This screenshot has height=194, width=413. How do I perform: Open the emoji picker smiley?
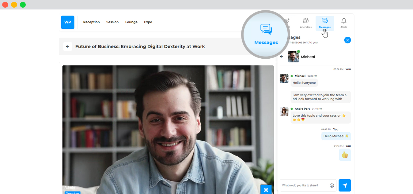coord(332,185)
